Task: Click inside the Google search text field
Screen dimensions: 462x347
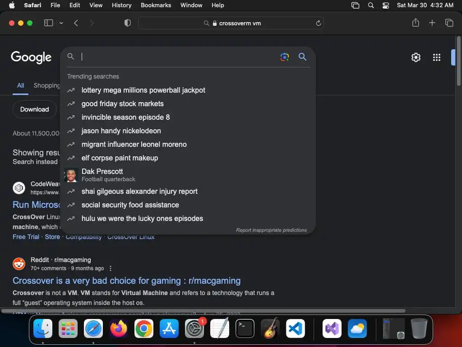Action: point(179,56)
